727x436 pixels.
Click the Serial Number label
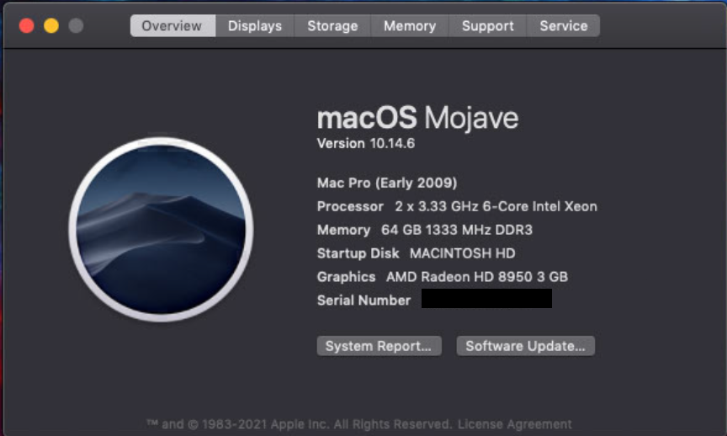point(364,300)
